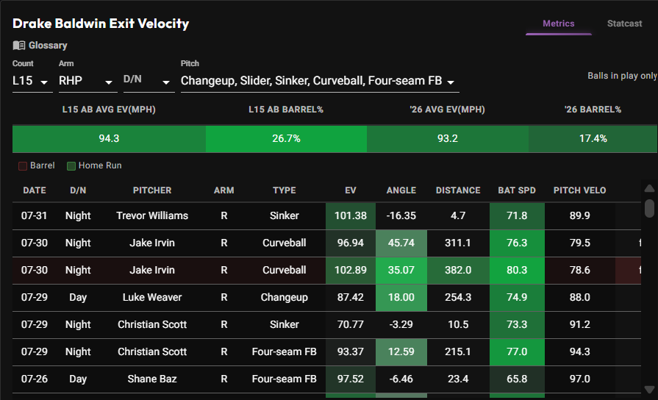Expand the Pitch type selection dropdown
Viewport: 658px width, 400px height.
(x=320, y=81)
